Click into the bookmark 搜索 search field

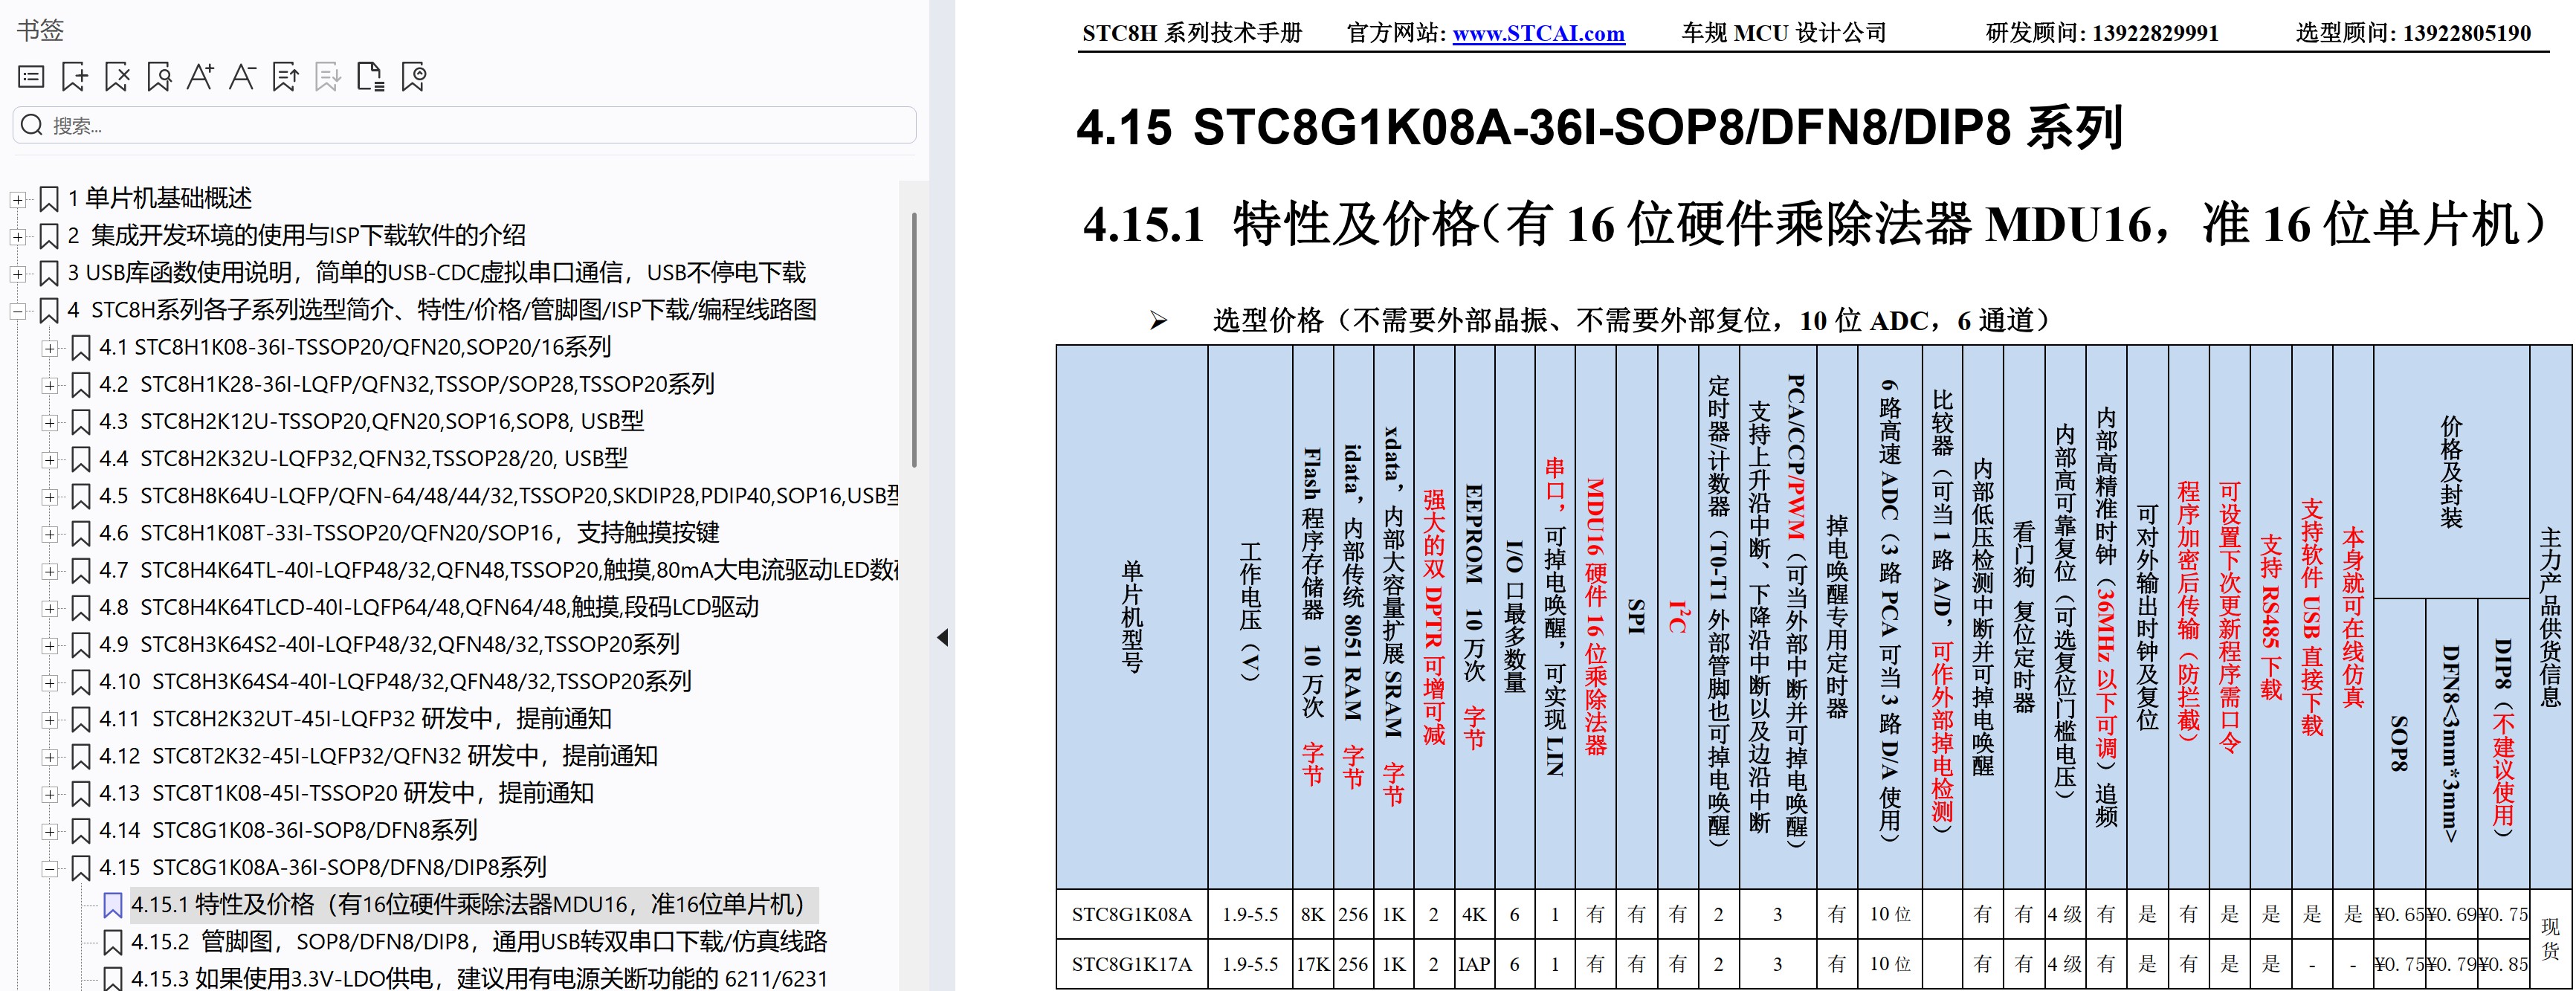[465, 125]
